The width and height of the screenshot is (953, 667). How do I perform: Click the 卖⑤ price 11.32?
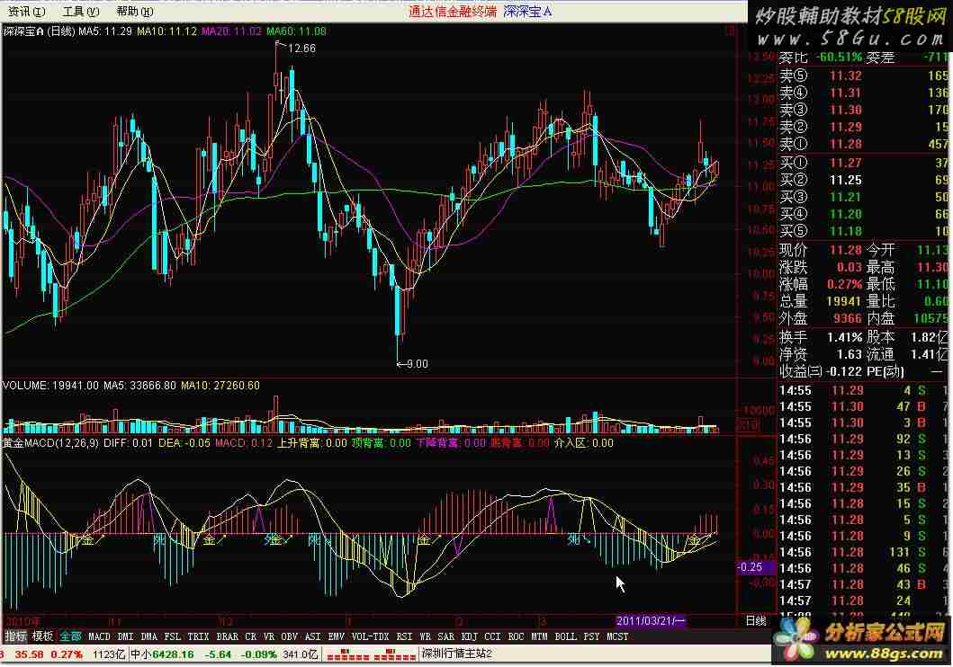coord(846,76)
